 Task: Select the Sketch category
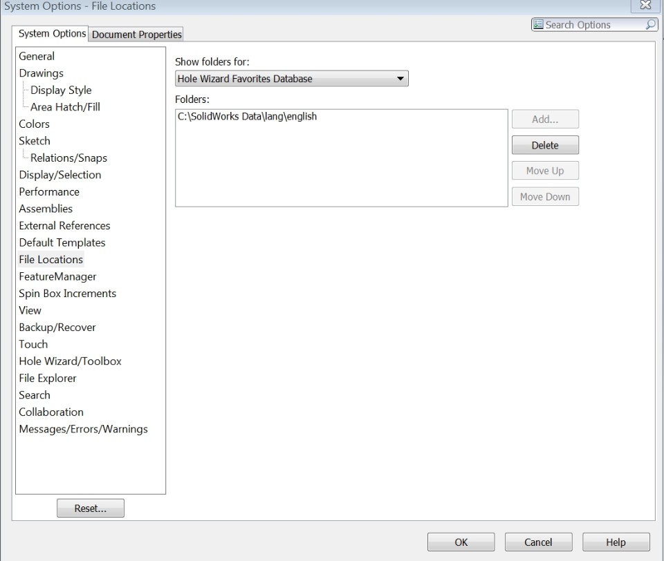click(35, 141)
